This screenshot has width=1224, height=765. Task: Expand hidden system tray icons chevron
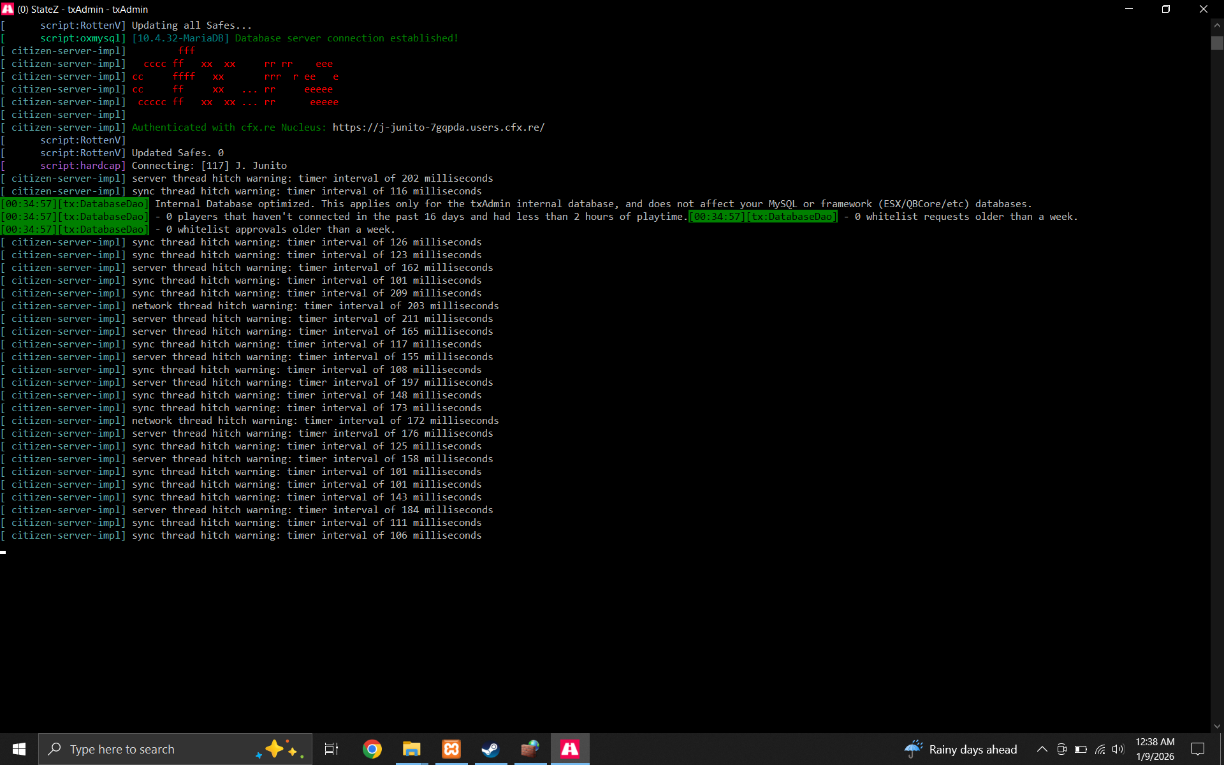coord(1042,749)
